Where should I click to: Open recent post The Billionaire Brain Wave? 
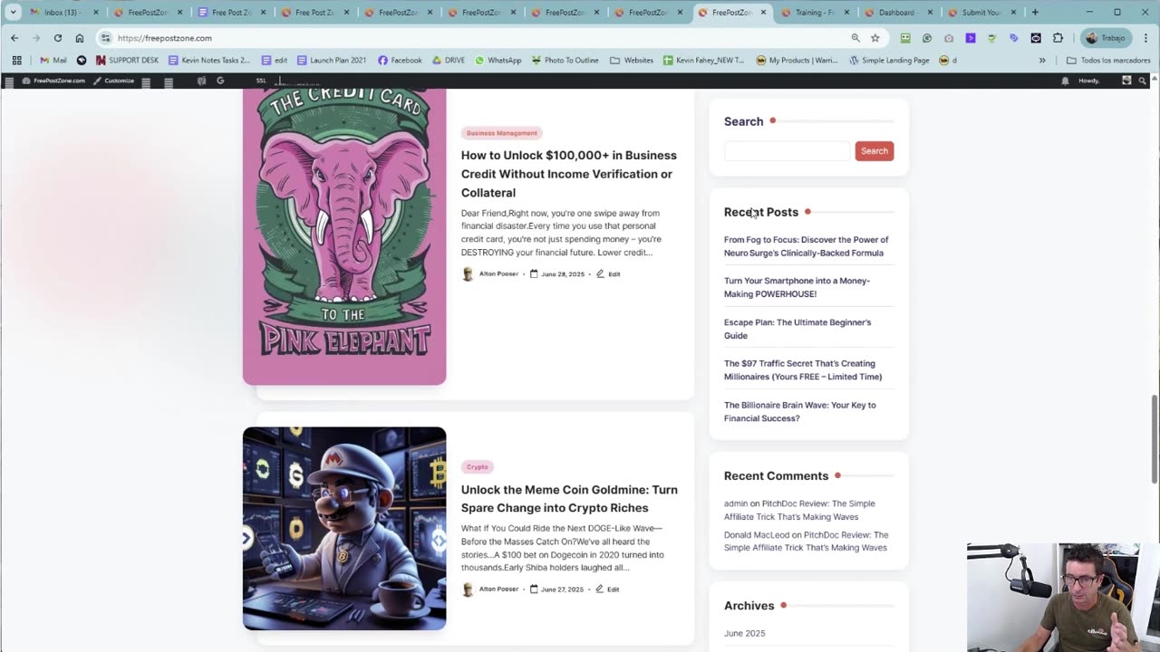(800, 412)
